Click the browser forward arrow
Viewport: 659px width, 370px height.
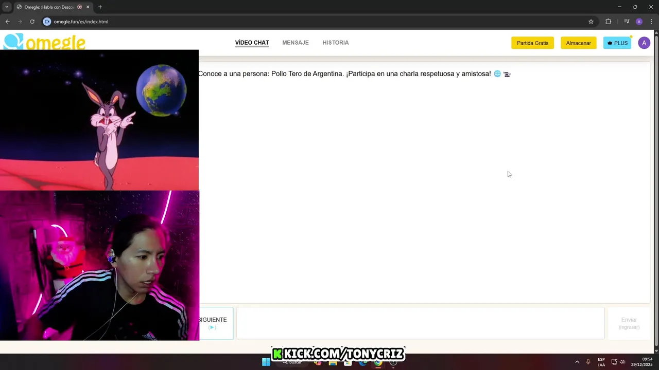pos(20,22)
